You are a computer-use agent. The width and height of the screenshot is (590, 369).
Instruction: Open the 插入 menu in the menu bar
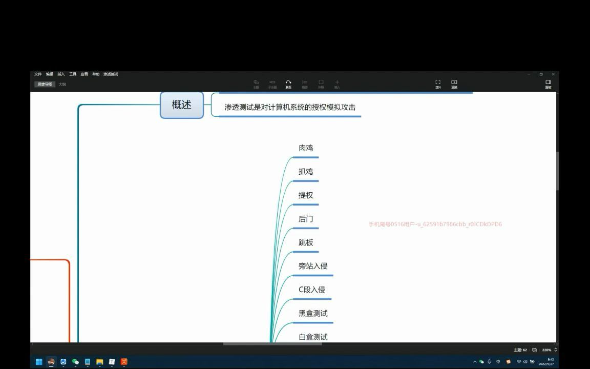[x=61, y=74]
